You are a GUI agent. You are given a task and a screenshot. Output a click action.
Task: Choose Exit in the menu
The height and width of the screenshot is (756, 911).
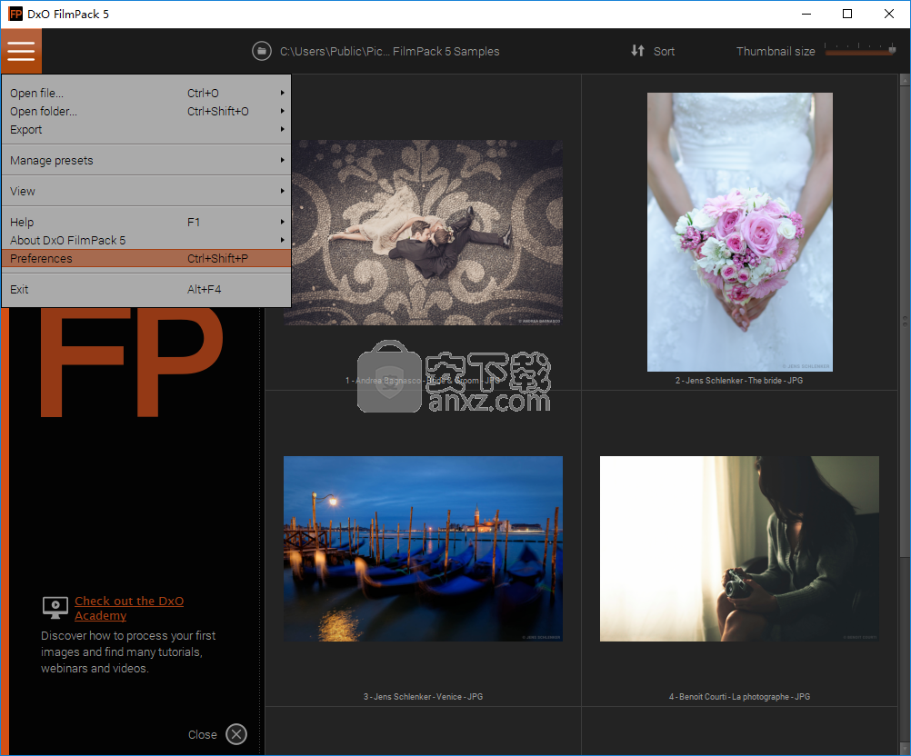[x=146, y=289]
